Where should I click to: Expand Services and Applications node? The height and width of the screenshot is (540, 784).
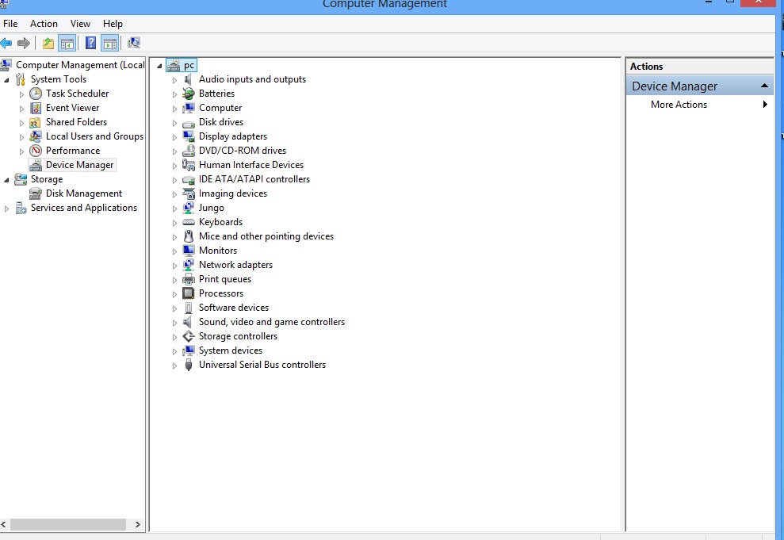pos(6,209)
